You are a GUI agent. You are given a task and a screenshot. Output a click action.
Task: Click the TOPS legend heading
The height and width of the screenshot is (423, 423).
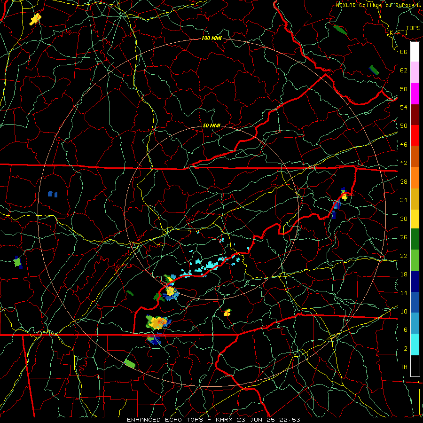(413, 28)
